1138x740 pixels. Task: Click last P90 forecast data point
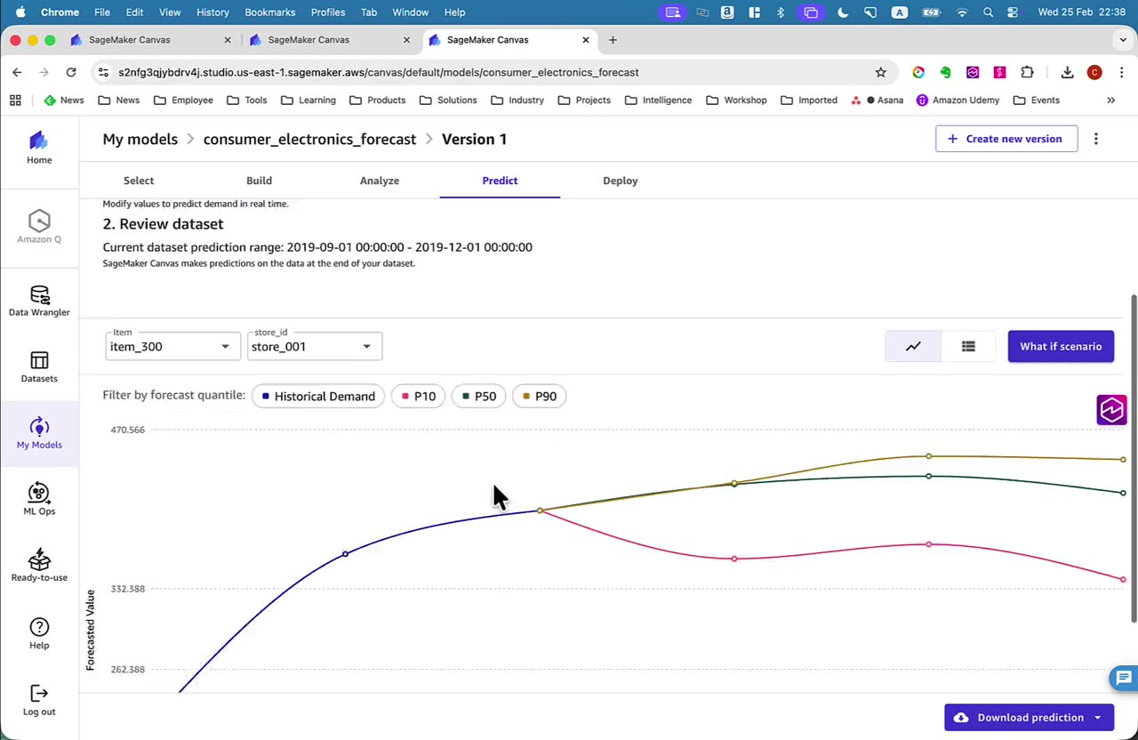[x=1123, y=460]
